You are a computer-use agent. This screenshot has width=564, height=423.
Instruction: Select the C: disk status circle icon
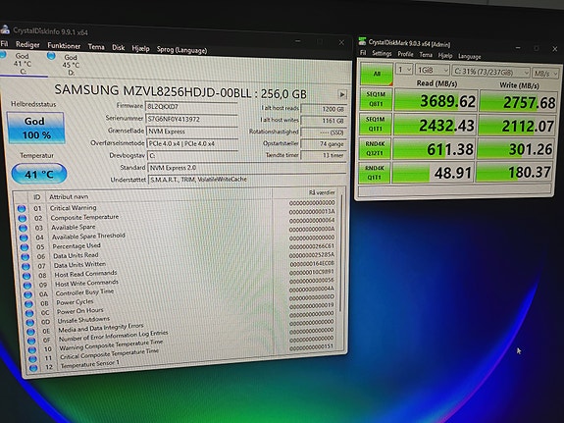tap(3, 55)
